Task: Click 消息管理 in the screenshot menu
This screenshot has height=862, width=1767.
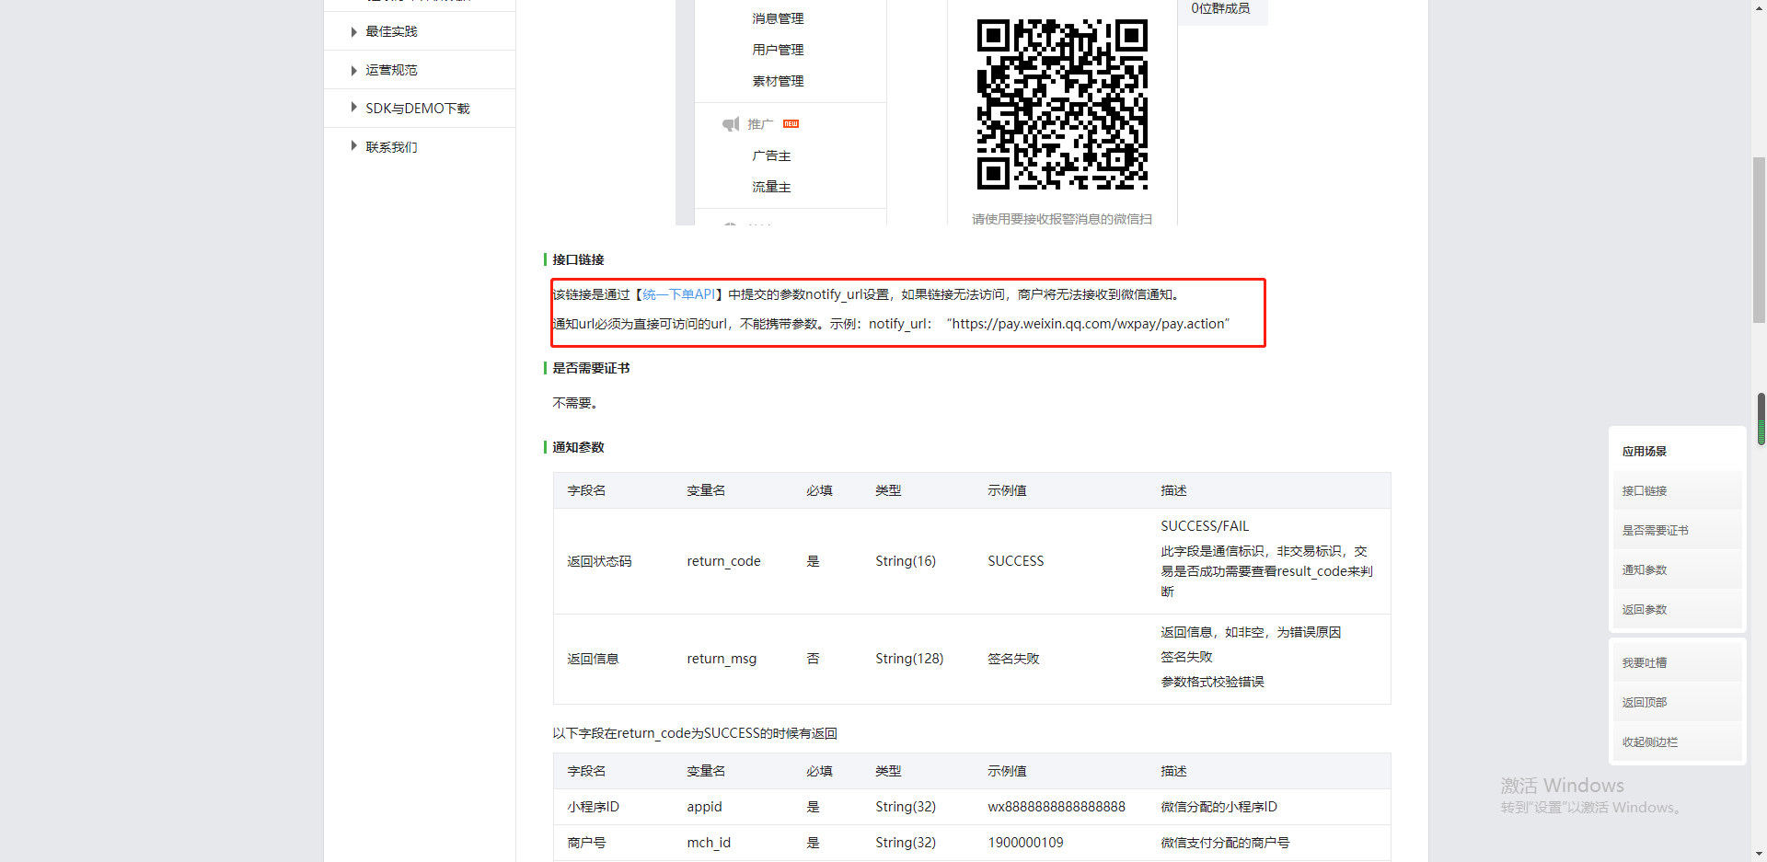Action: pyautogui.click(x=778, y=18)
